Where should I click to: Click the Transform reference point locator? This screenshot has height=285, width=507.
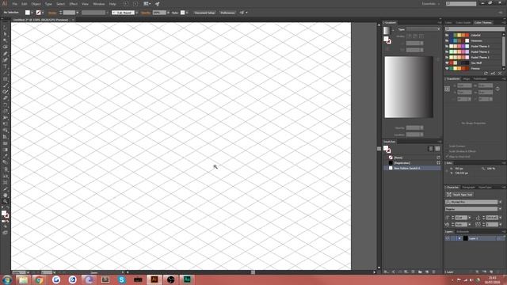pos(447,89)
